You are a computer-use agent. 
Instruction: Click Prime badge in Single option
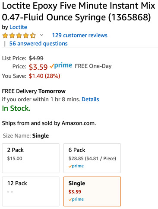(x=76, y=199)
